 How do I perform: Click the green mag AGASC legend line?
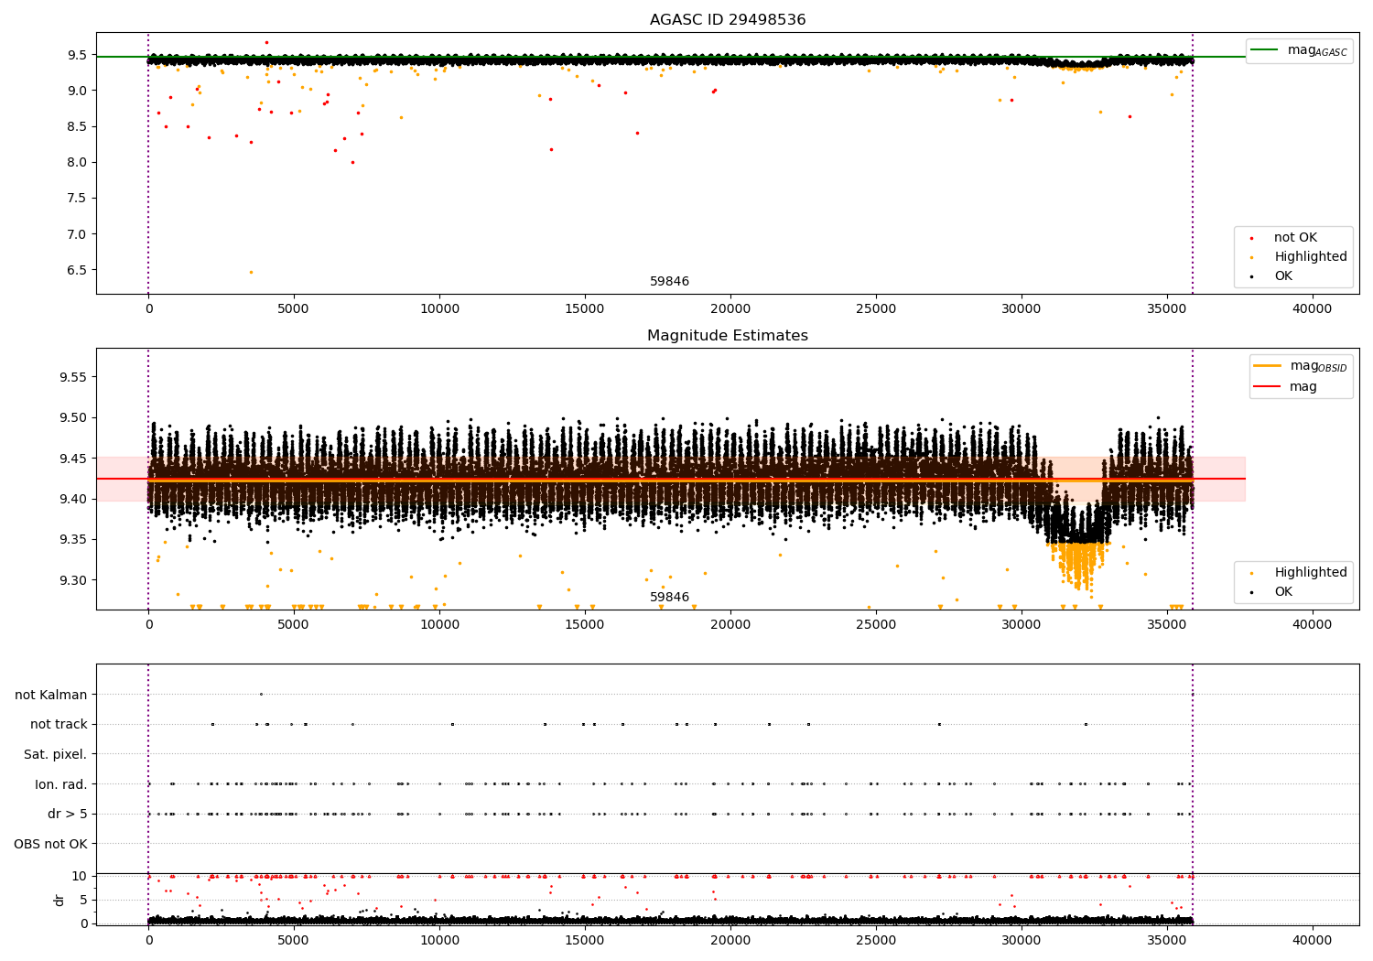(x=1264, y=50)
